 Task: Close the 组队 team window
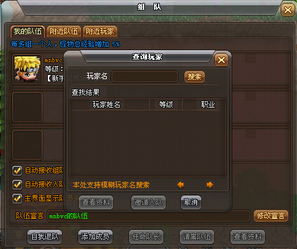point(288,10)
